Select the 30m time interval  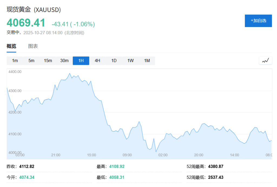[64, 61]
